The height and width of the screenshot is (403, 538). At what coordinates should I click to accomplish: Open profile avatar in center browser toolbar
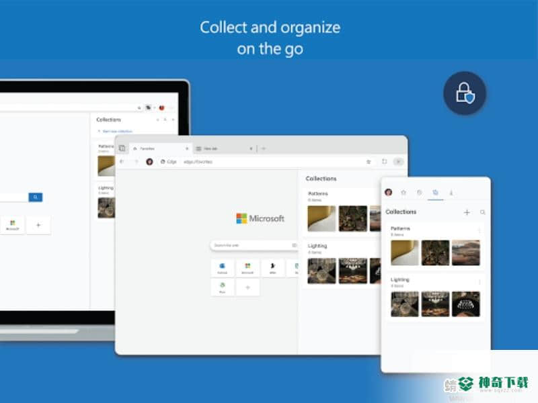click(149, 161)
